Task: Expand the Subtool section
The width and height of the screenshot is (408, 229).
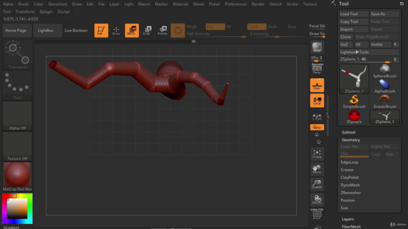Action: point(349,132)
